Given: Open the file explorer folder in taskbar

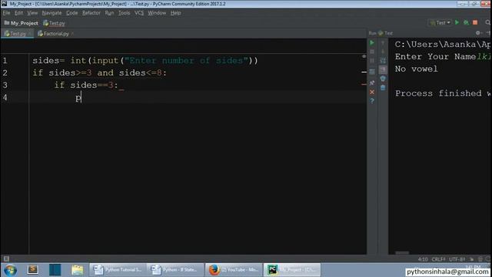Looking at the screenshot, I should 77,270.
